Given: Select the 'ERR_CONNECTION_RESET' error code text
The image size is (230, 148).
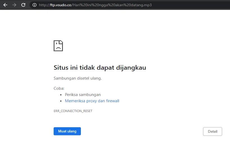Looking at the screenshot, I should point(73,111).
